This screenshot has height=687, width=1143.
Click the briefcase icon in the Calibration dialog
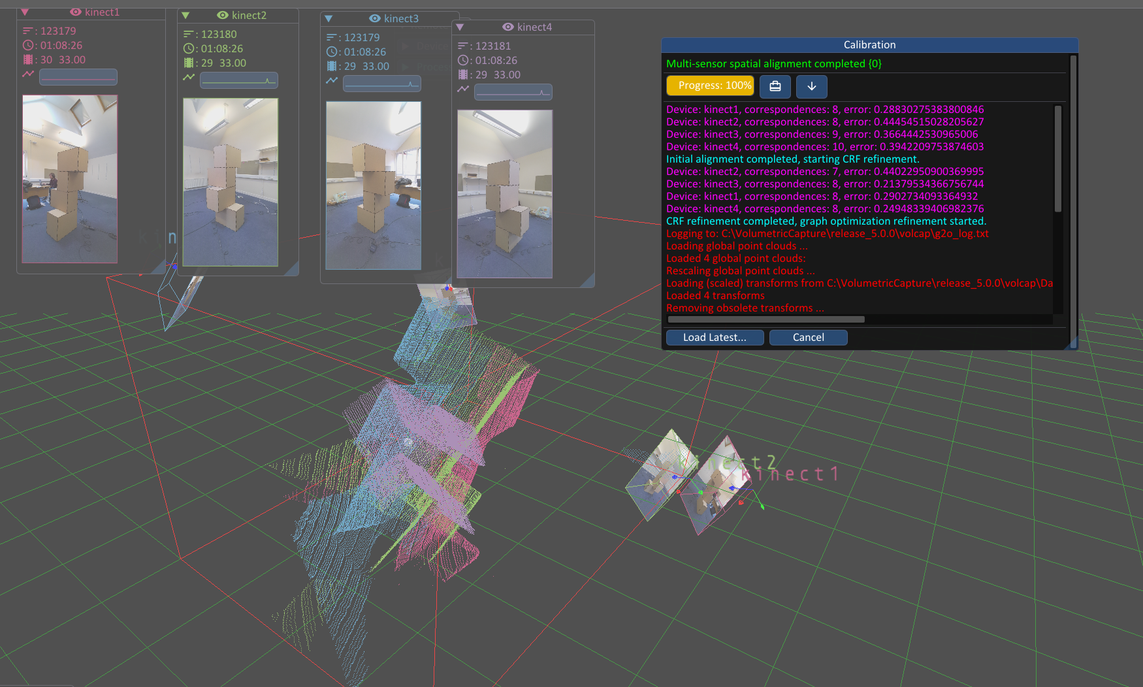(x=775, y=86)
